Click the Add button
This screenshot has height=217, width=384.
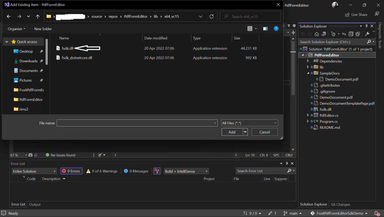[232, 132]
